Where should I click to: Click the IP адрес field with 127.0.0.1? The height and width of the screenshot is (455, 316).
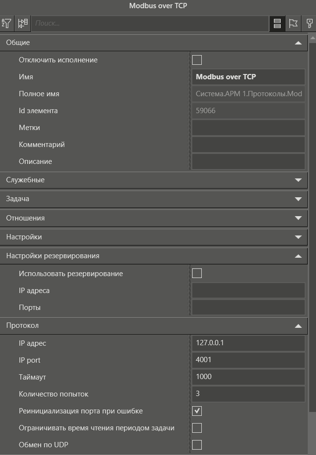248,343
